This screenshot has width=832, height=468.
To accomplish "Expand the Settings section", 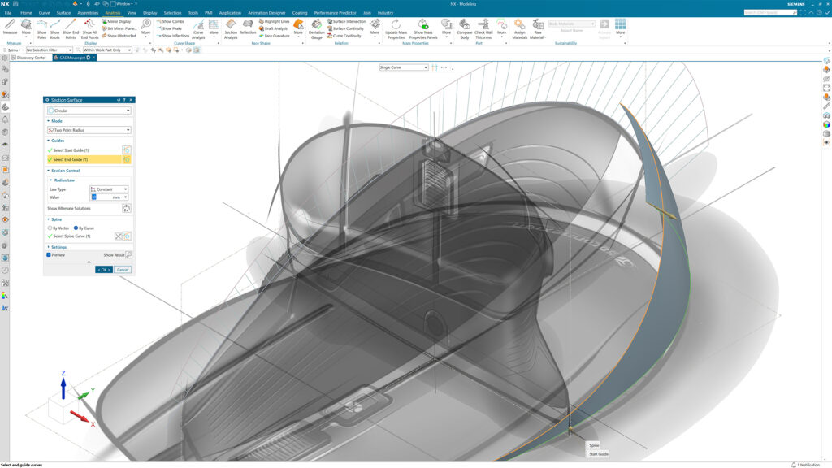I will [58, 247].
